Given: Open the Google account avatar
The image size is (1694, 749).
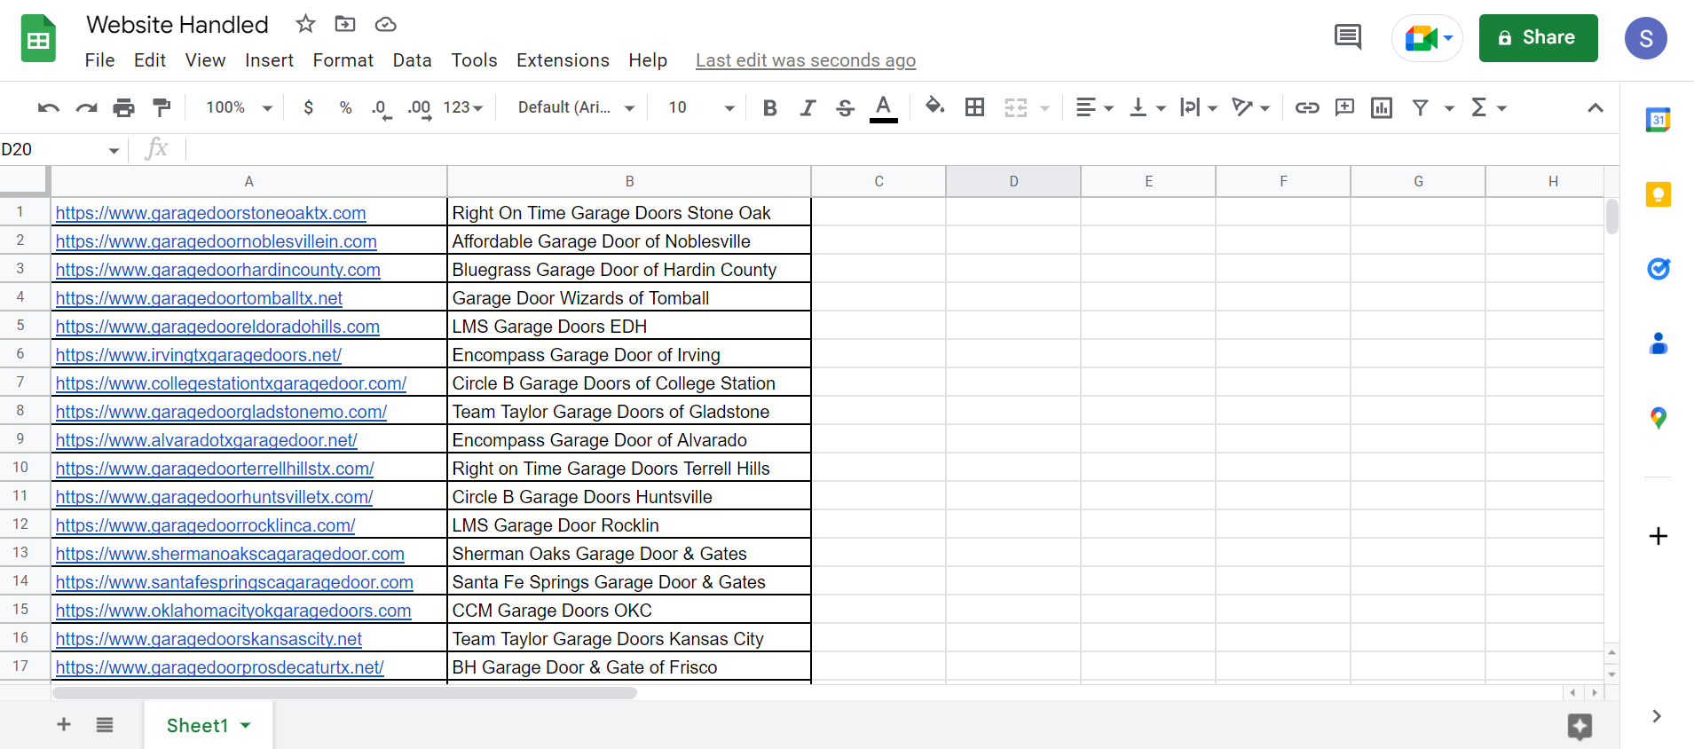Looking at the screenshot, I should 1645,38.
